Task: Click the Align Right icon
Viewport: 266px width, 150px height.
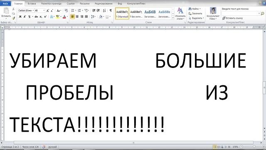Action: point(82,17)
